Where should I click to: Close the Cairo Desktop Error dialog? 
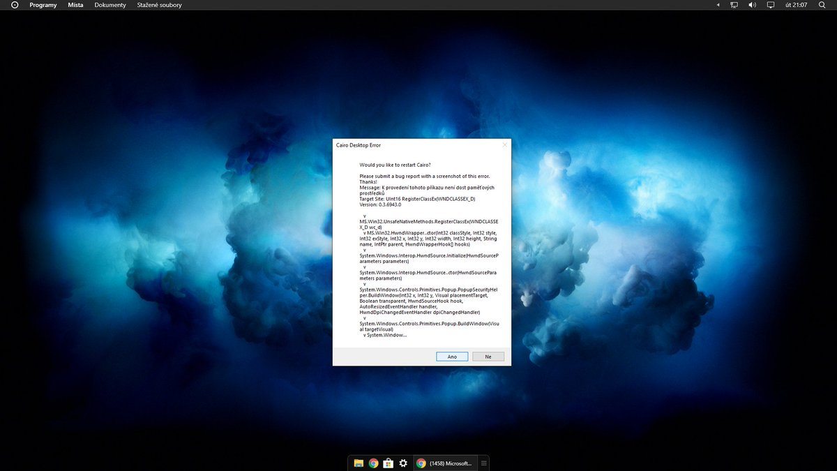504,145
